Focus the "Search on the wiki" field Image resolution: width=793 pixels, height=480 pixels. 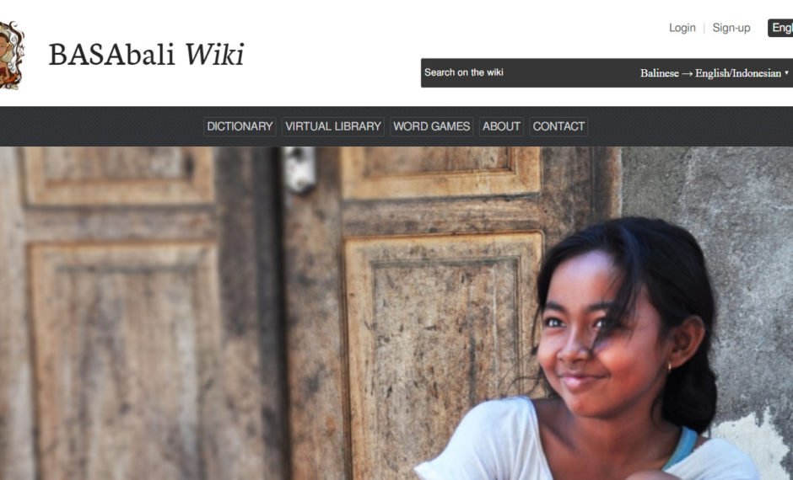[526, 72]
